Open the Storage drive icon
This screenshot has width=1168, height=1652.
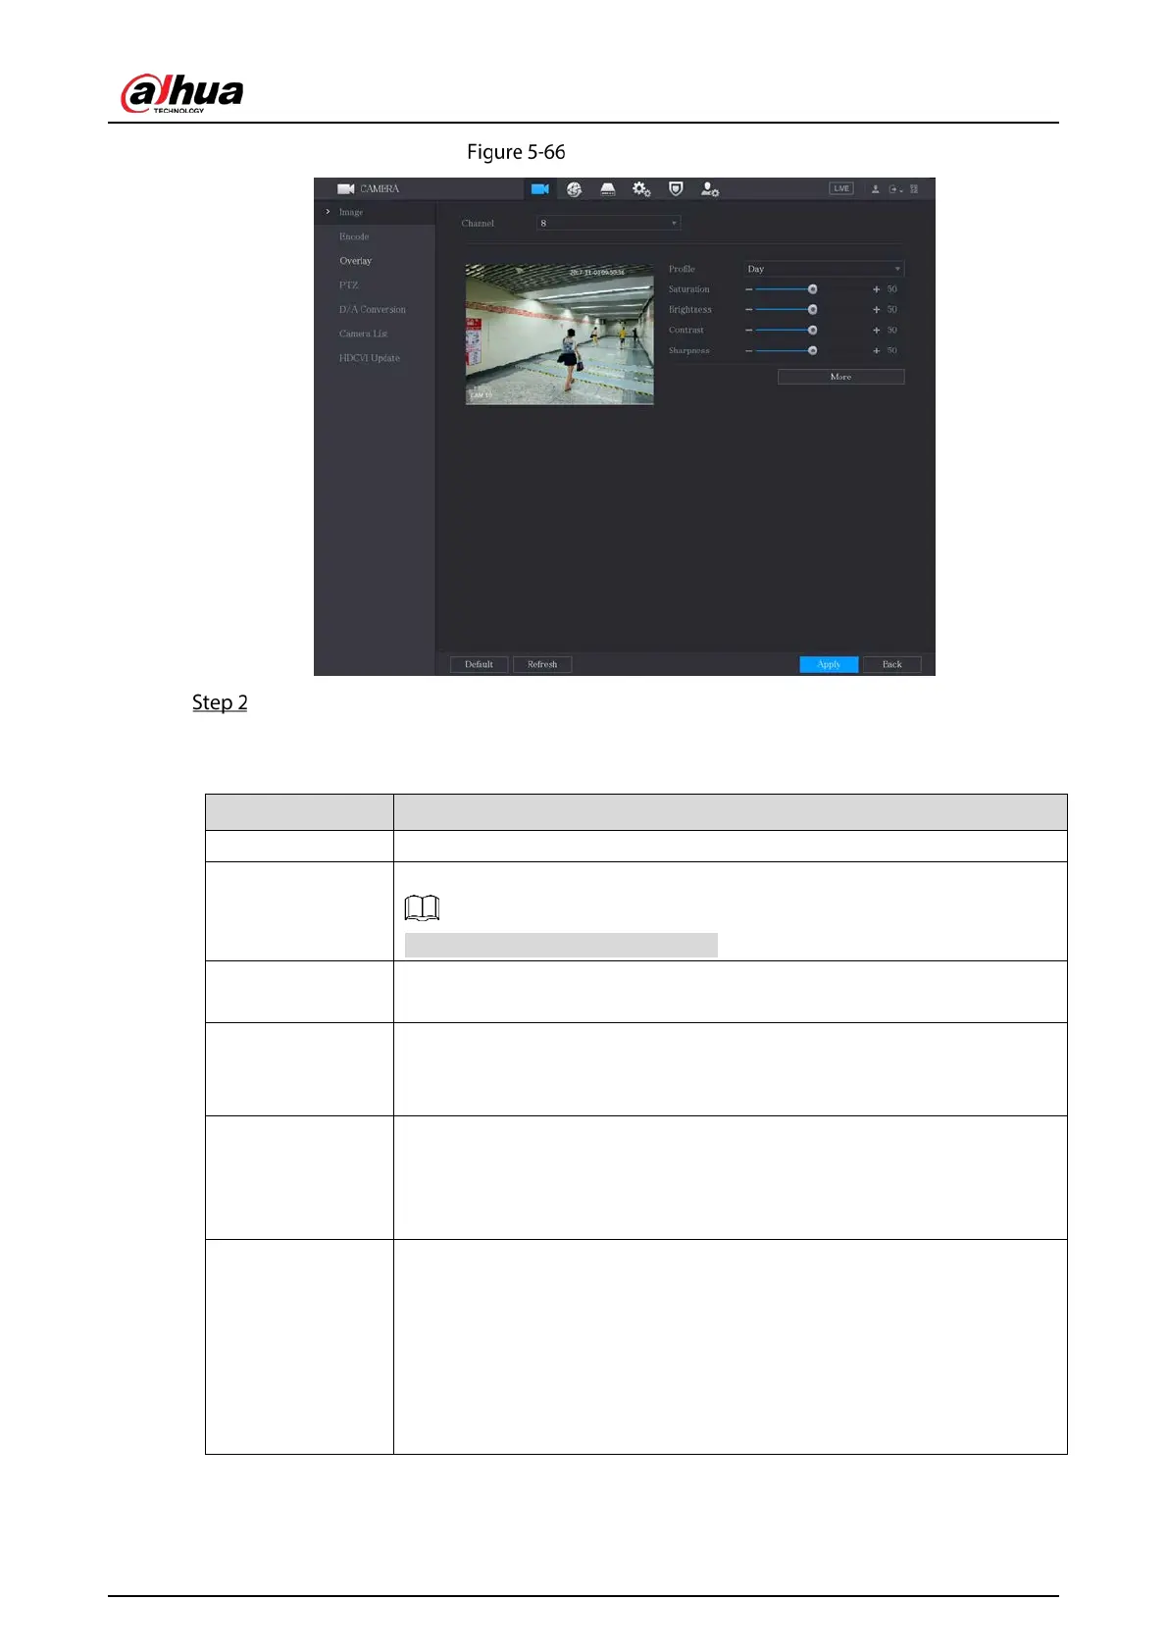pos(608,189)
